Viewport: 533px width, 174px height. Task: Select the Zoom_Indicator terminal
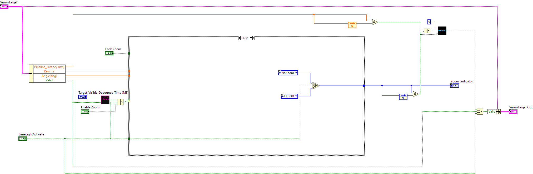tap(454, 86)
